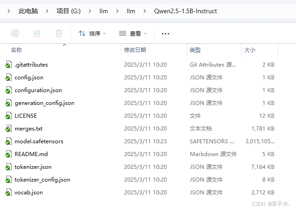
Task: Click Qwen2.5-1.5B-Instruct in the address bar
Action: pyautogui.click(x=185, y=11)
